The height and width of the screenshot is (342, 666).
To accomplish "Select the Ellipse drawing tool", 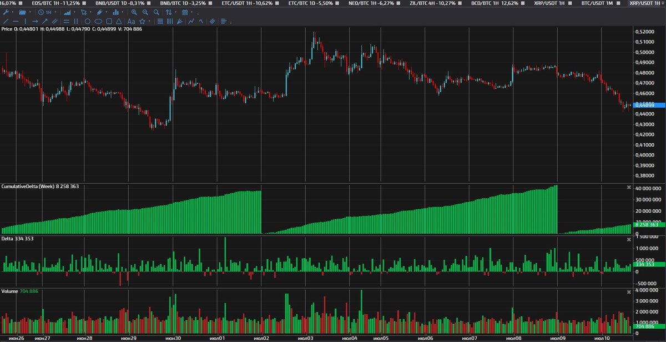I will pyautogui.click(x=98, y=21).
